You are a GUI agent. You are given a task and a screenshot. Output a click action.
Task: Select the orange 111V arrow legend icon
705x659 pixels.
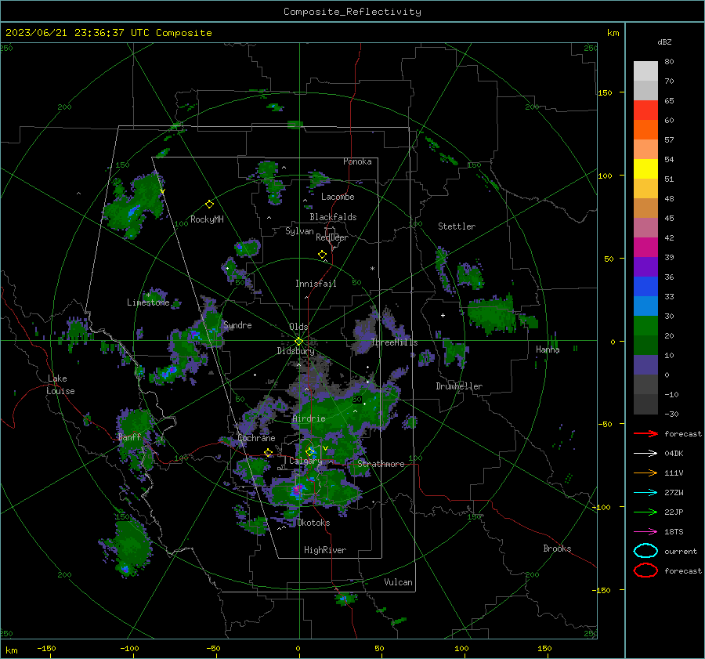click(x=645, y=473)
